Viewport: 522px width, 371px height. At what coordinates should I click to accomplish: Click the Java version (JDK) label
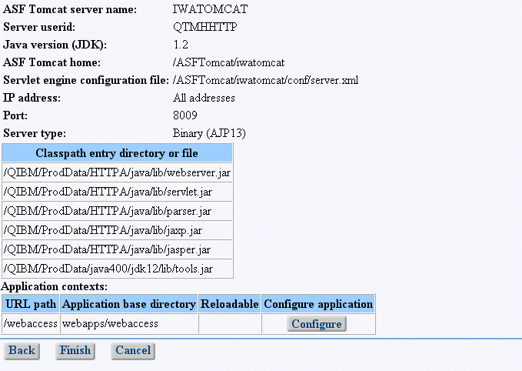coord(55,45)
